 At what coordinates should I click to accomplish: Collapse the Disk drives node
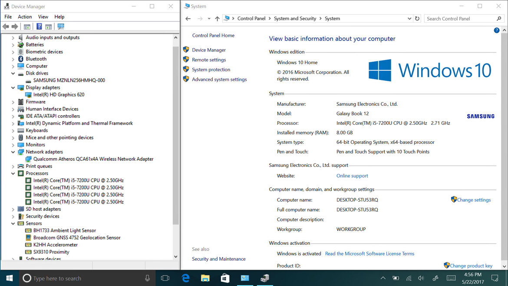coord(13,73)
